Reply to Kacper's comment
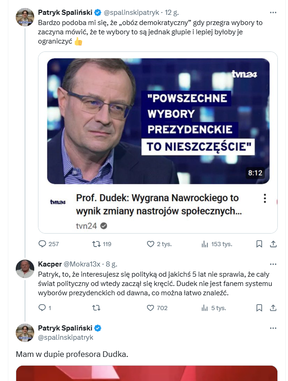288x381 pixels. click(x=42, y=307)
